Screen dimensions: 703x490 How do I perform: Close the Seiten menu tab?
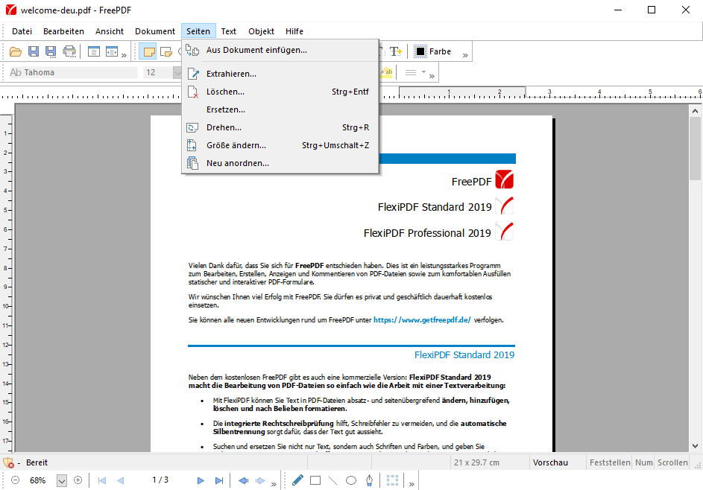198,31
